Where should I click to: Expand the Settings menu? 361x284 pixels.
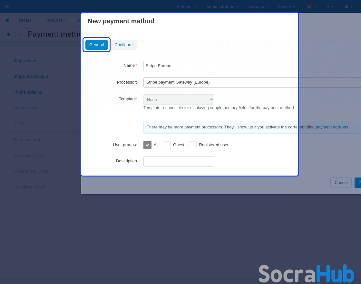tap(258, 7)
